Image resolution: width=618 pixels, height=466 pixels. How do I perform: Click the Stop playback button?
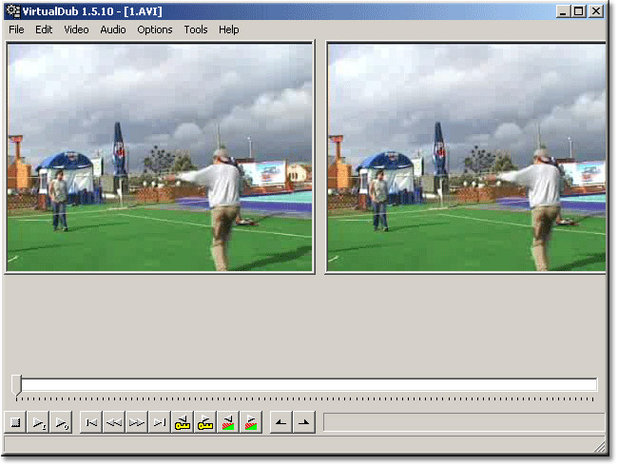[15, 422]
